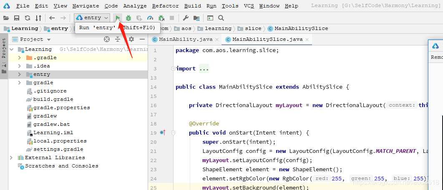Hide the Project panel with minus icon
Screen dimensions: 443x190
coord(142,39)
